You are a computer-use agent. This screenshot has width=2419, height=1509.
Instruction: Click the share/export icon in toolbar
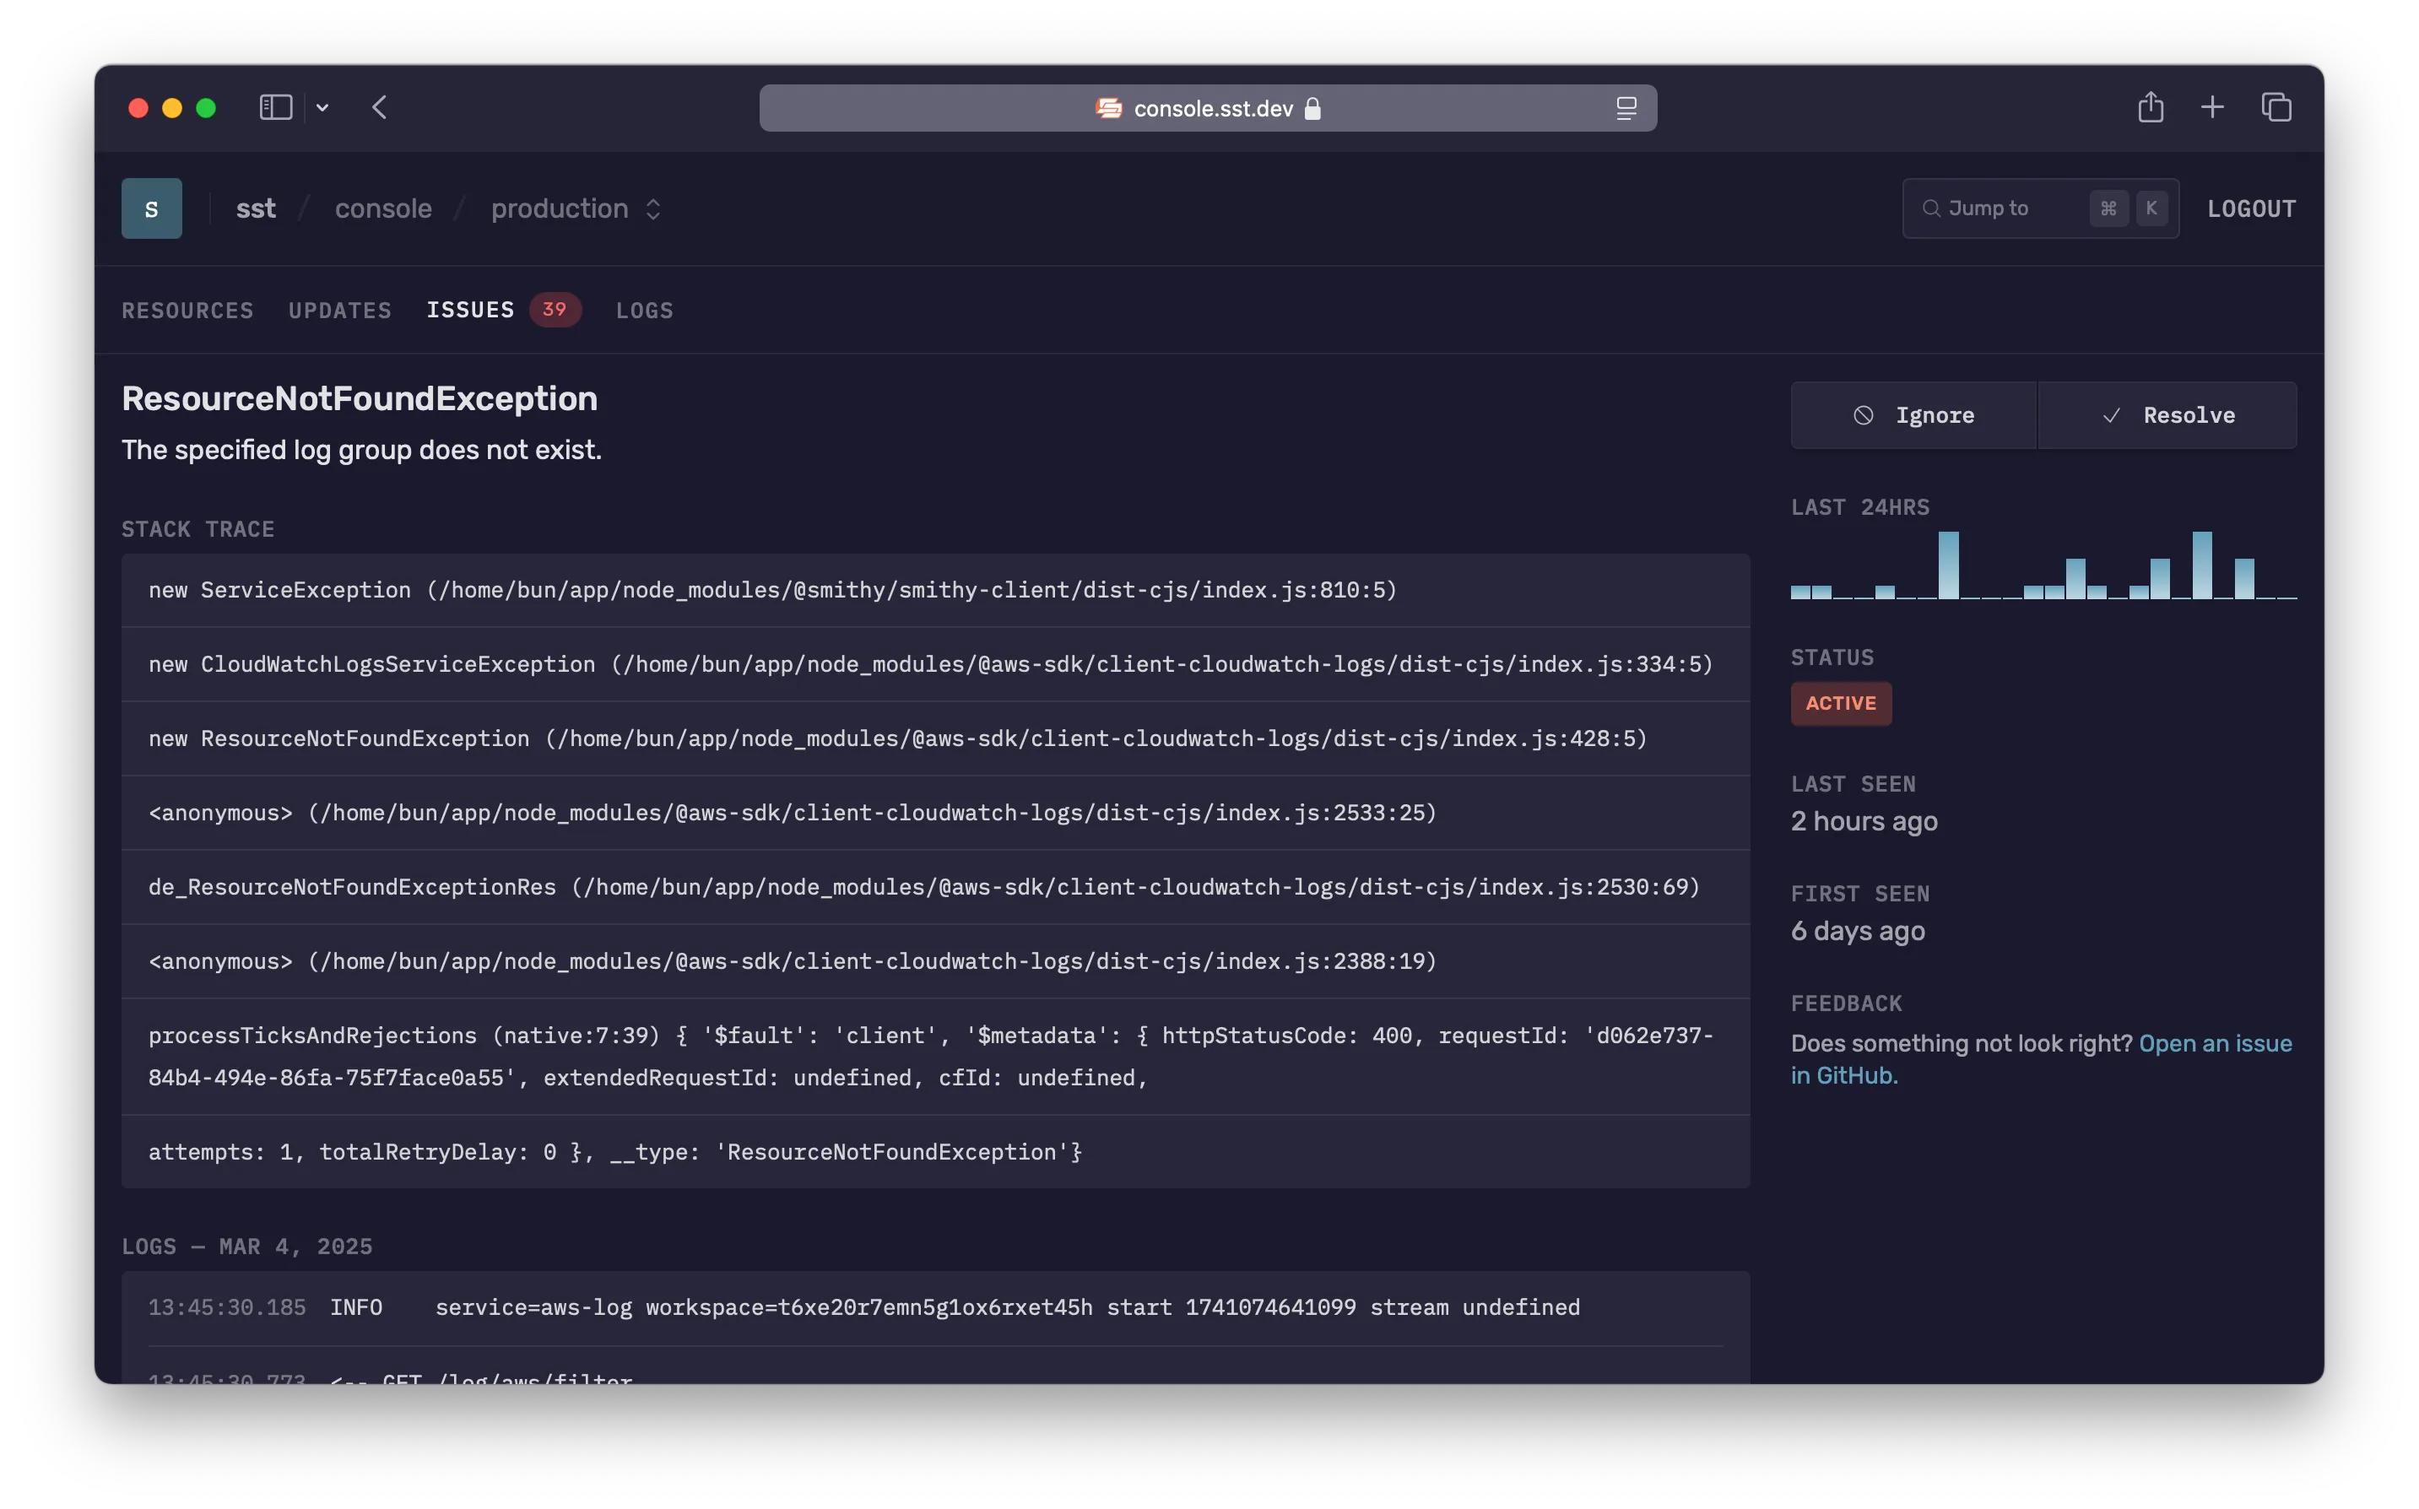click(x=2150, y=106)
